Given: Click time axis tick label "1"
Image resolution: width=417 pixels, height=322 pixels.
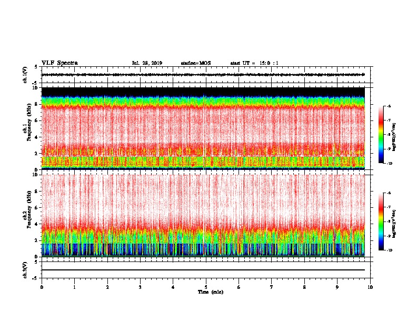Looking at the screenshot, I should (x=74, y=287).
